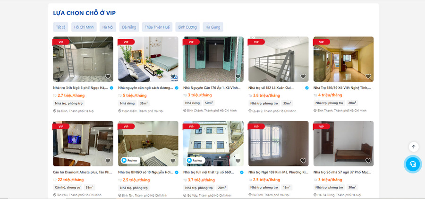Play Review video on BINGO listing

pos(130,160)
